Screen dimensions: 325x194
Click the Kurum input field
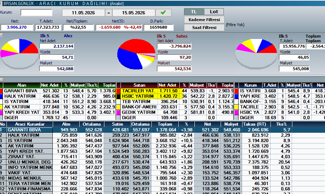(36, 13)
